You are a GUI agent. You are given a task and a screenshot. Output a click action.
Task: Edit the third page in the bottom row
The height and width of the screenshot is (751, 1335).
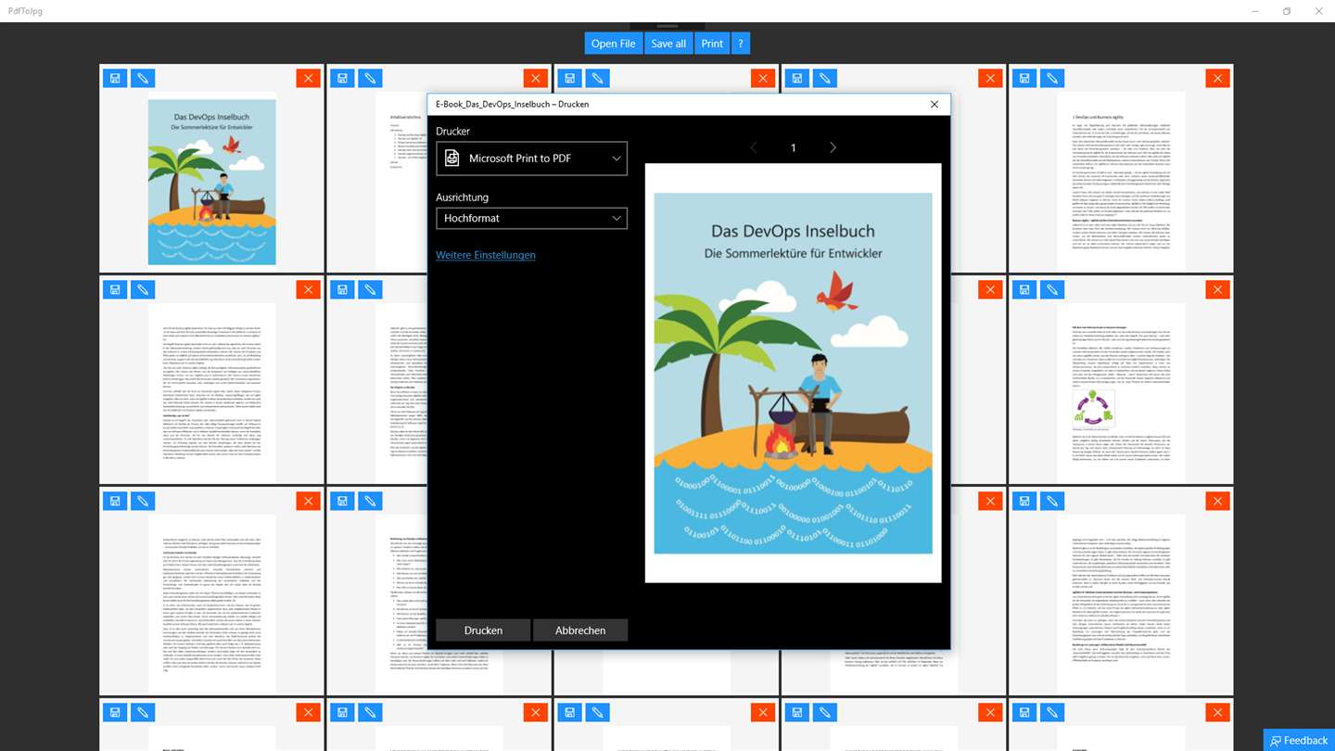pos(598,713)
